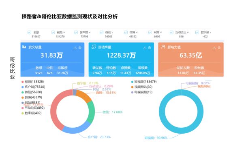
Task: Click the 全部 count 319627
Action: pos(36,37)
